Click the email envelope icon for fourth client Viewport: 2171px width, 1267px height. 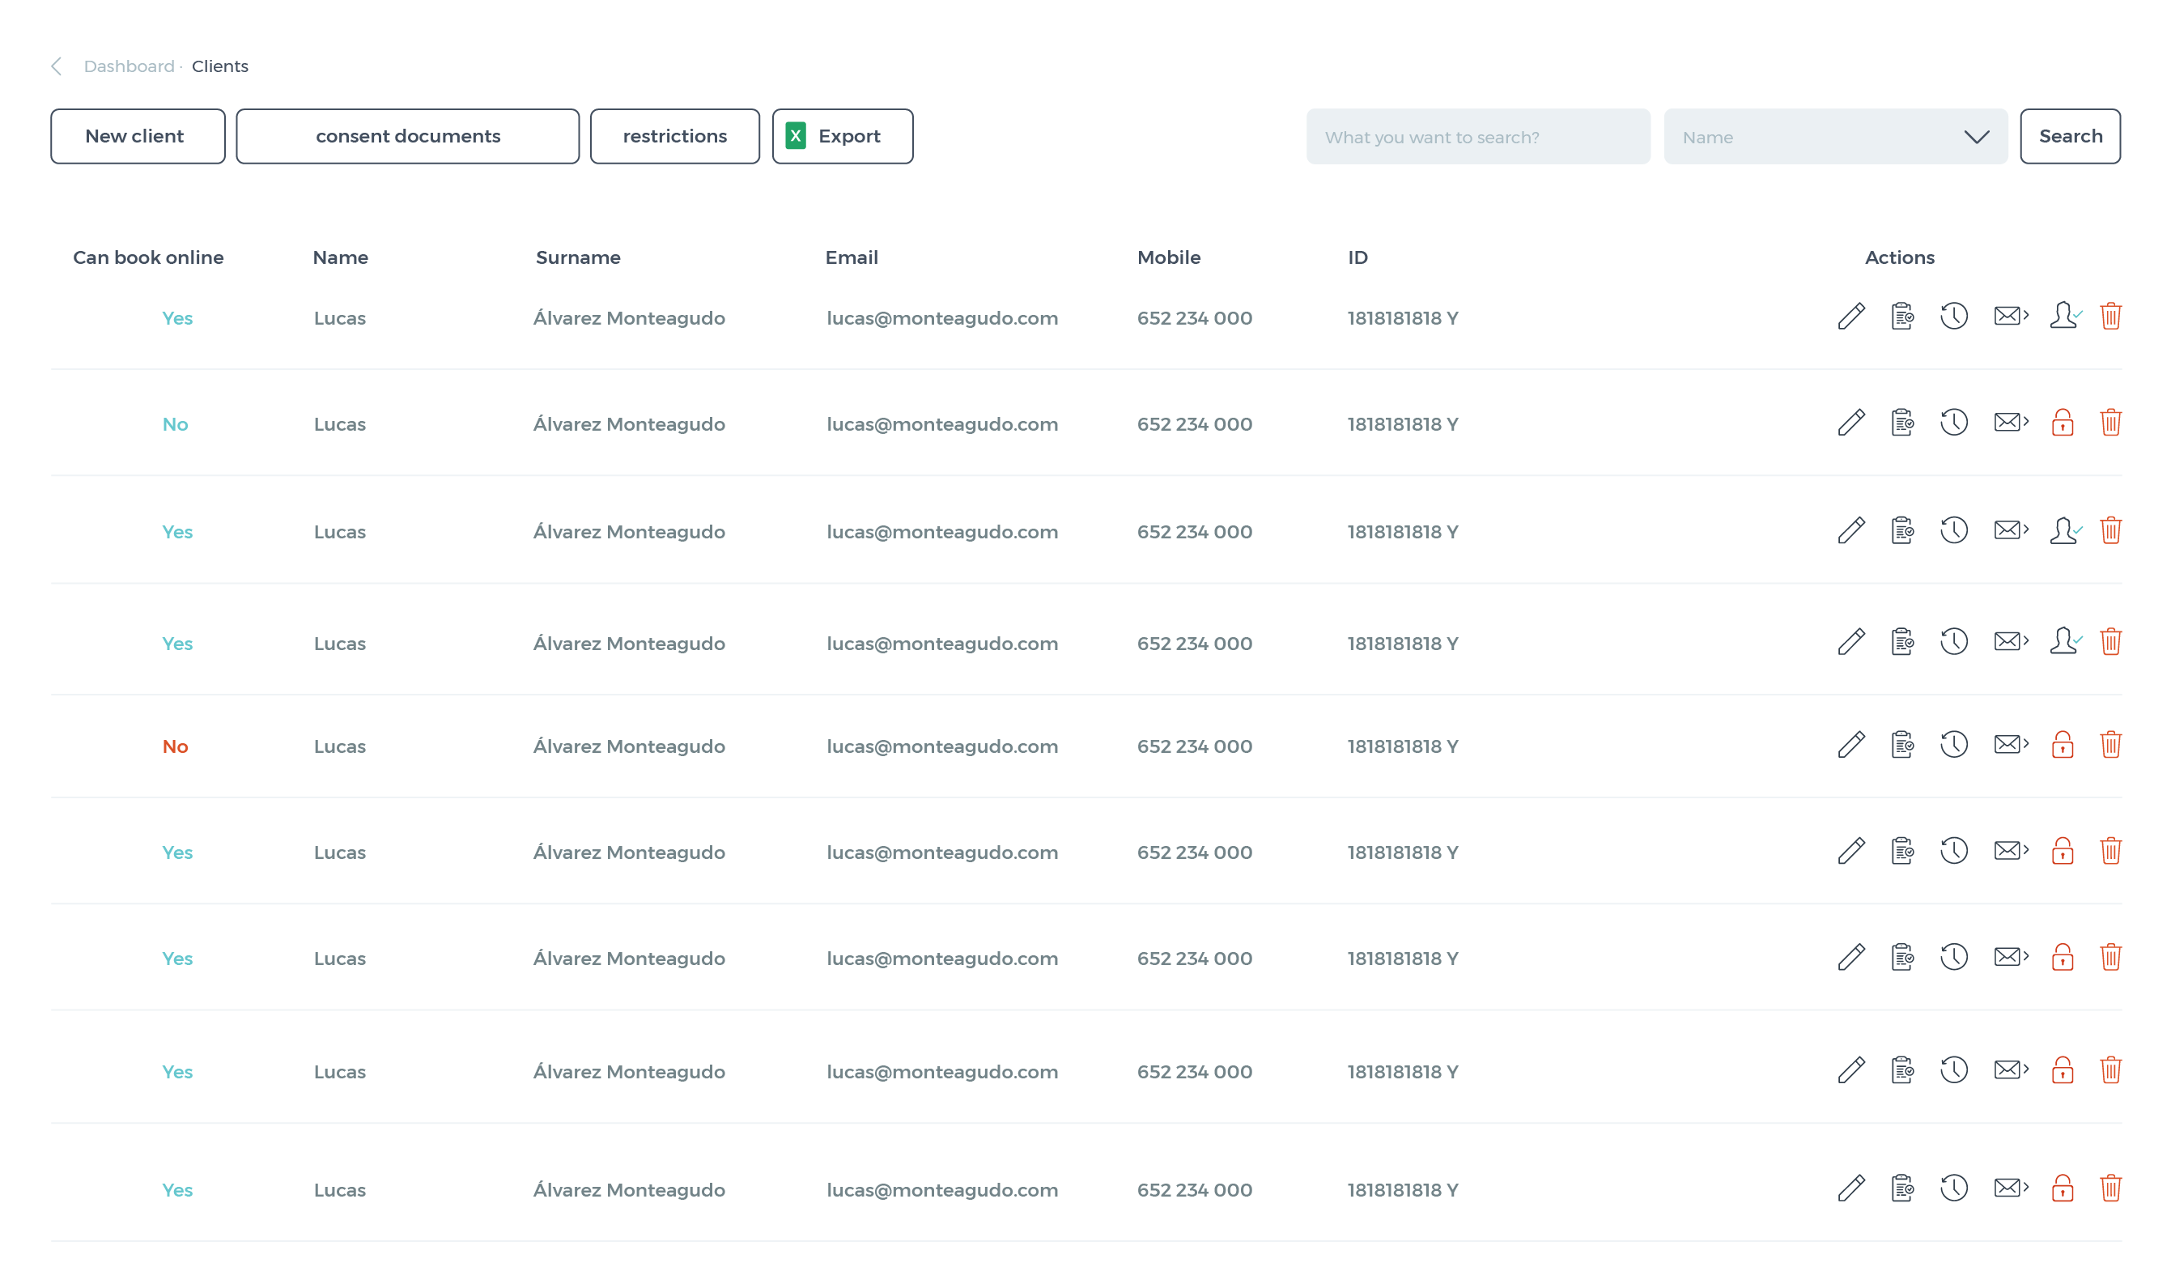click(2010, 641)
